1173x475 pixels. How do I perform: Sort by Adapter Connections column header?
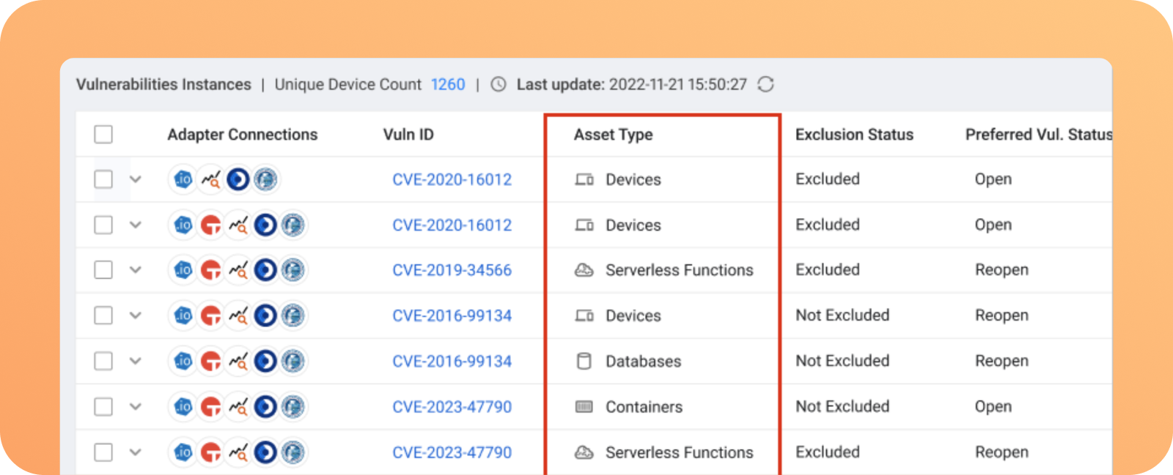243,135
